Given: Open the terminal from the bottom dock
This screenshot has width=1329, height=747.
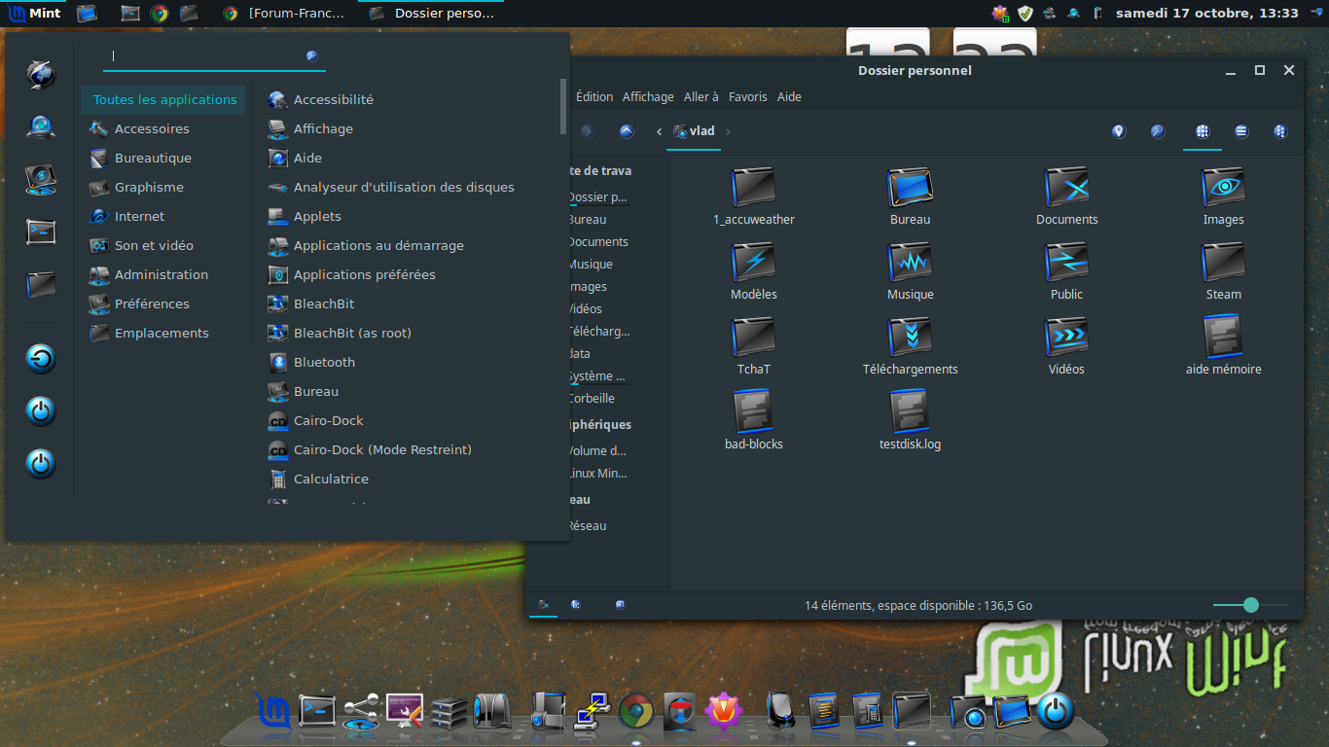Looking at the screenshot, I should 317,712.
